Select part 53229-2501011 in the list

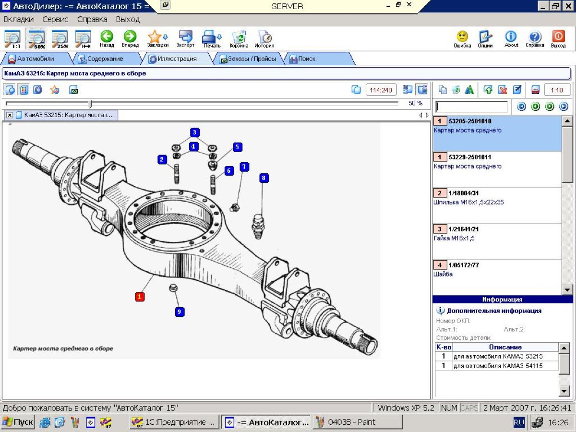click(x=497, y=169)
